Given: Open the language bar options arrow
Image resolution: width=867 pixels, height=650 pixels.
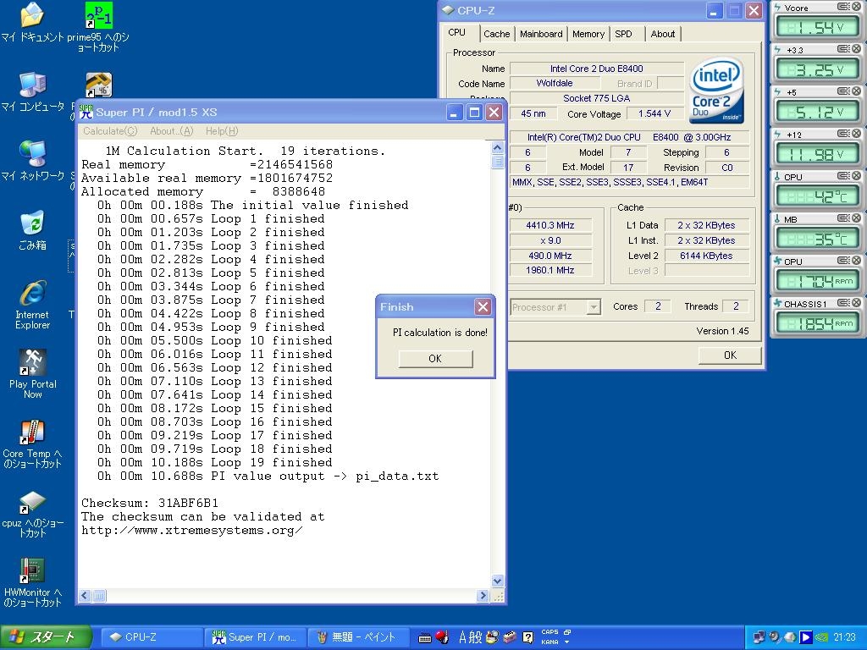Looking at the screenshot, I should tap(566, 642).
